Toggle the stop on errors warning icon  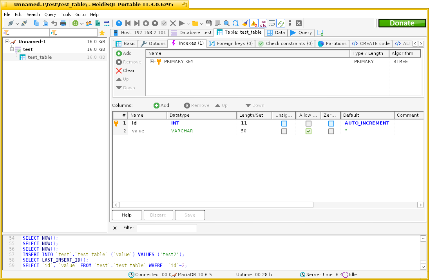point(253,23)
